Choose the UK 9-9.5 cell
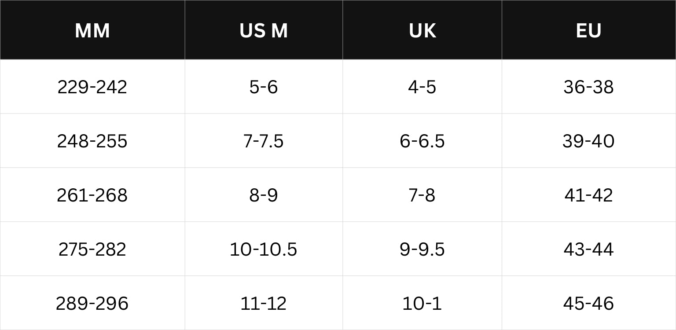The image size is (676, 330). click(422, 249)
